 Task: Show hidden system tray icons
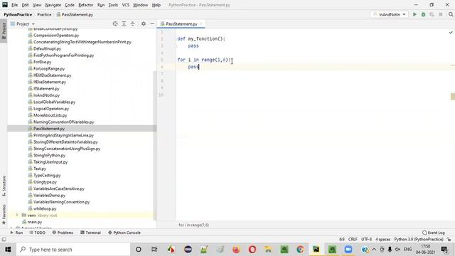coord(374,250)
